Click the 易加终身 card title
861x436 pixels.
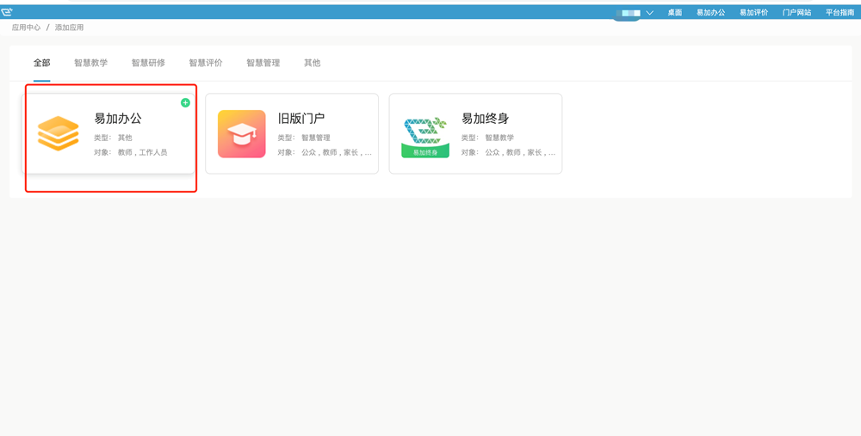click(x=485, y=119)
